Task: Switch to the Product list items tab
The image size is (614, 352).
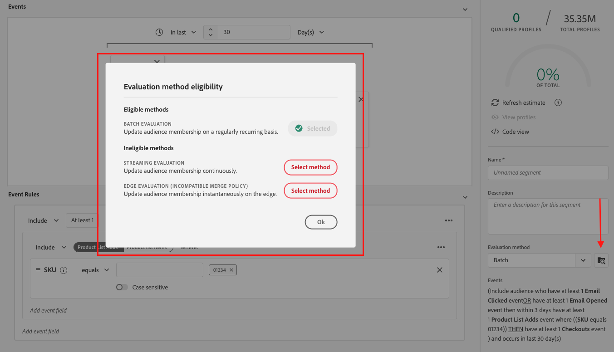Action: [x=149, y=247]
